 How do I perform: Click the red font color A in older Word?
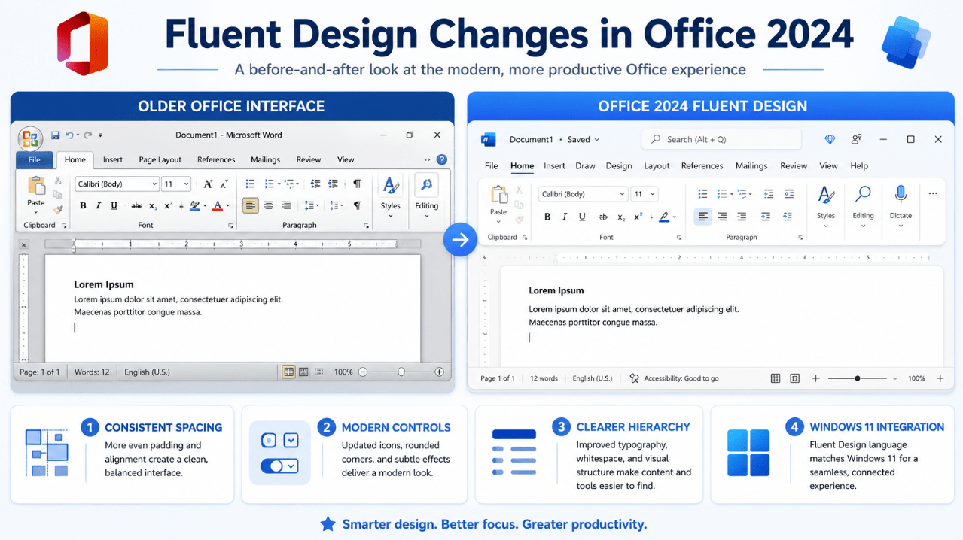click(x=217, y=205)
